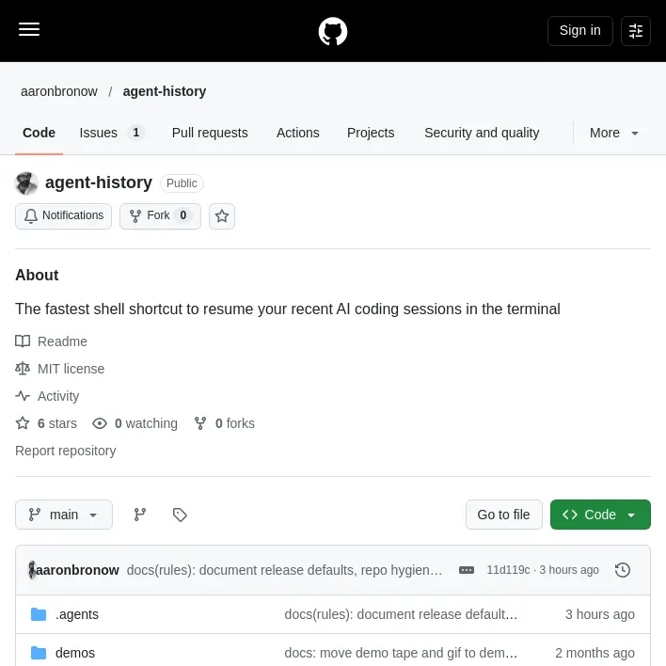Open commit hash 11d119c
Screen dimensions: 666x666
pos(508,570)
